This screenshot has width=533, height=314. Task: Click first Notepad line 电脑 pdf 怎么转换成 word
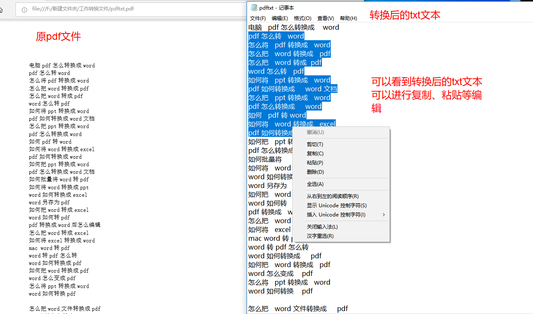[x=294, y=27]
